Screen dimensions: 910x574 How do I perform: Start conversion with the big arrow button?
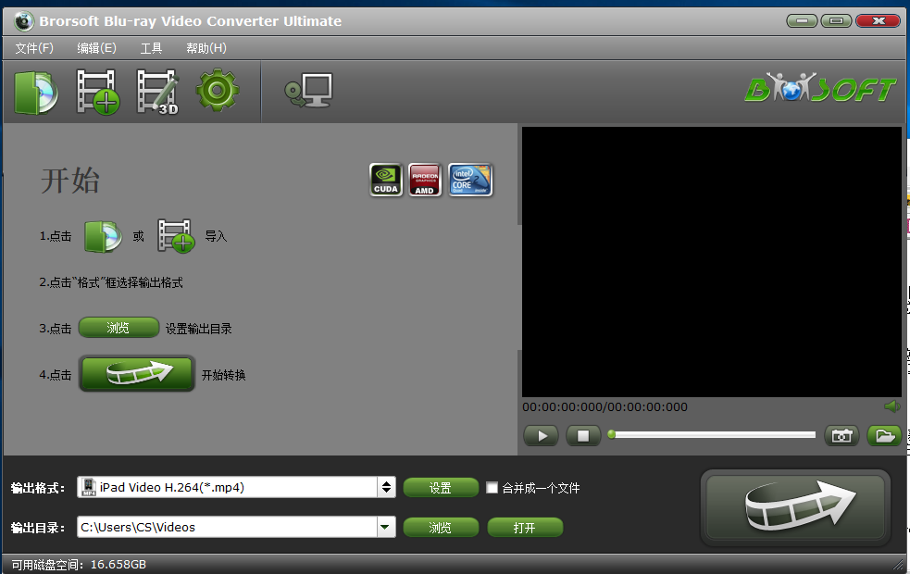[794, 507]
